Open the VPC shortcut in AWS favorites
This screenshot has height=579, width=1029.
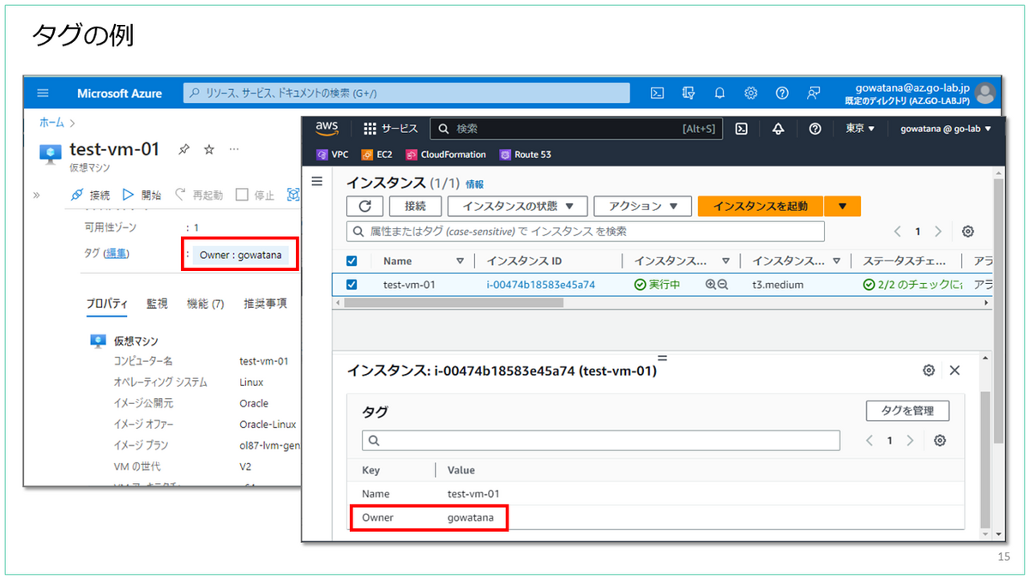[x=333, y=154]
